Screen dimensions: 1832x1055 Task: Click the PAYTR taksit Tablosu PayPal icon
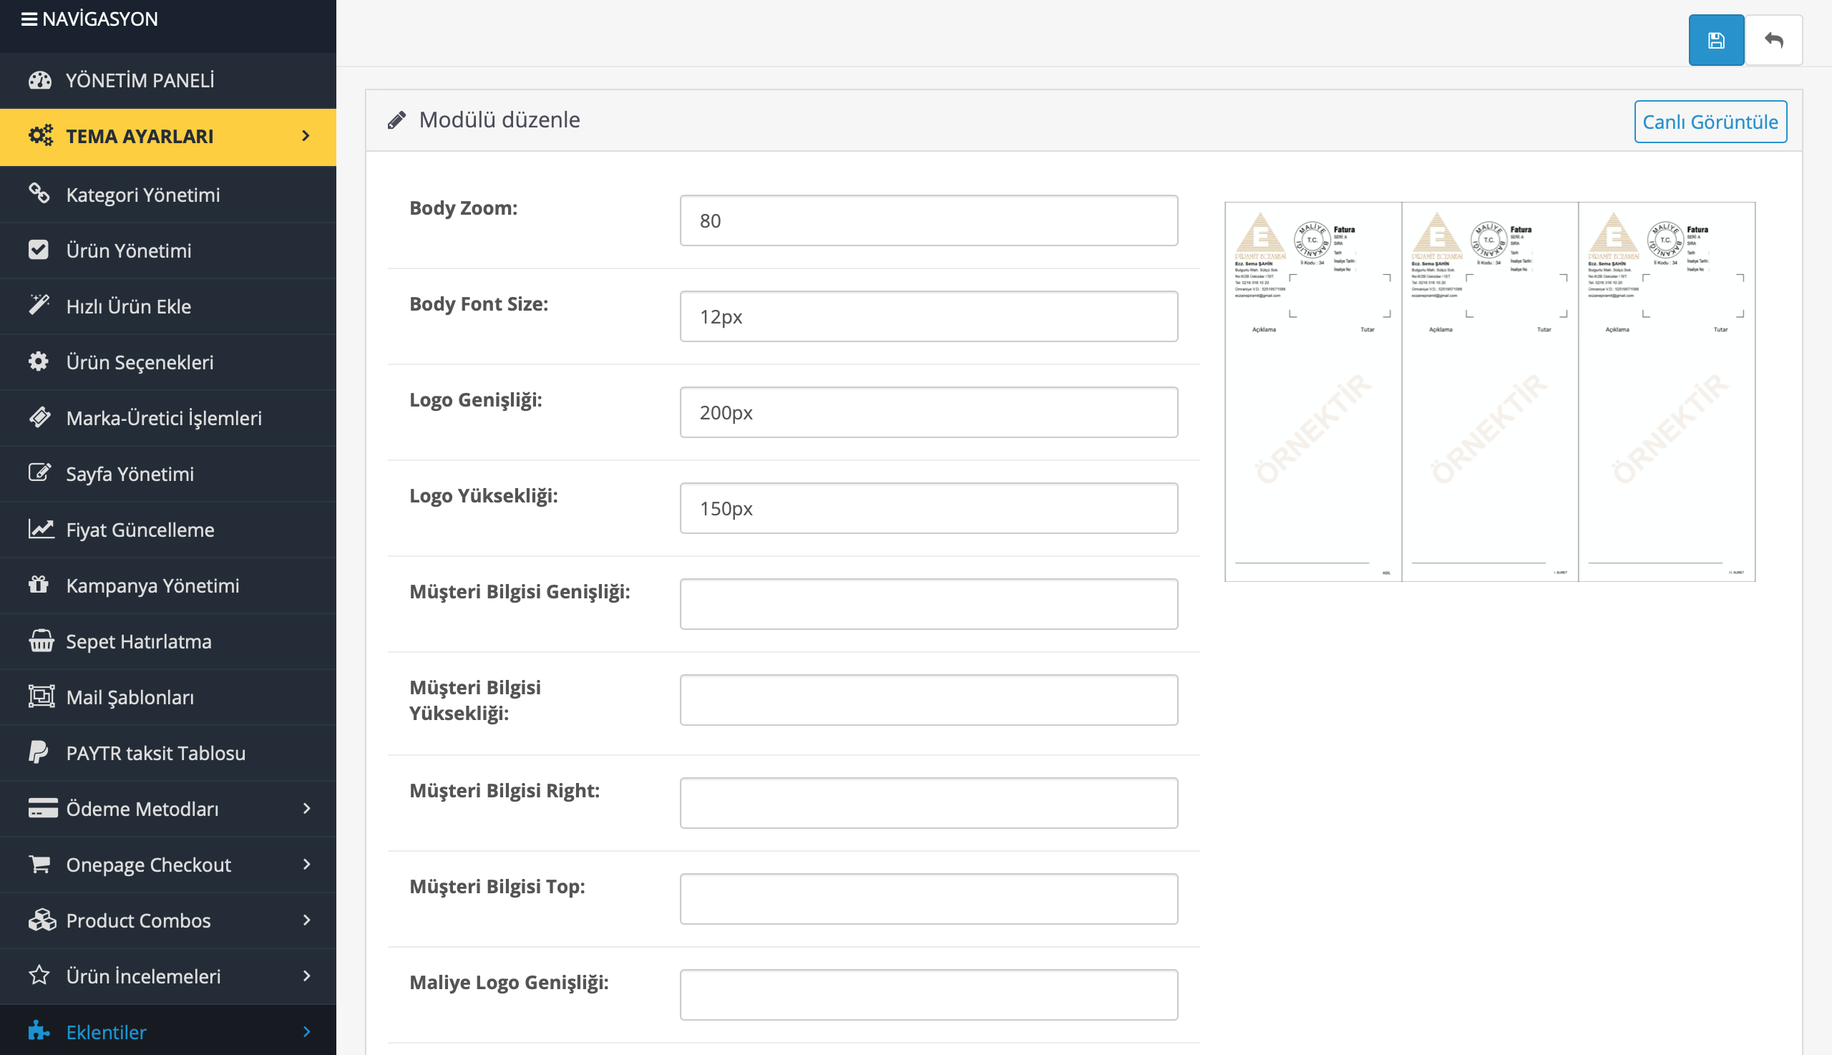(39, 752)
